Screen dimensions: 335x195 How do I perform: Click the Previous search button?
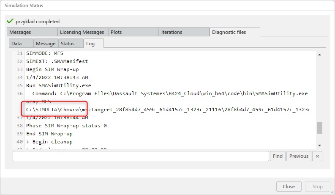tap(299, 156)
